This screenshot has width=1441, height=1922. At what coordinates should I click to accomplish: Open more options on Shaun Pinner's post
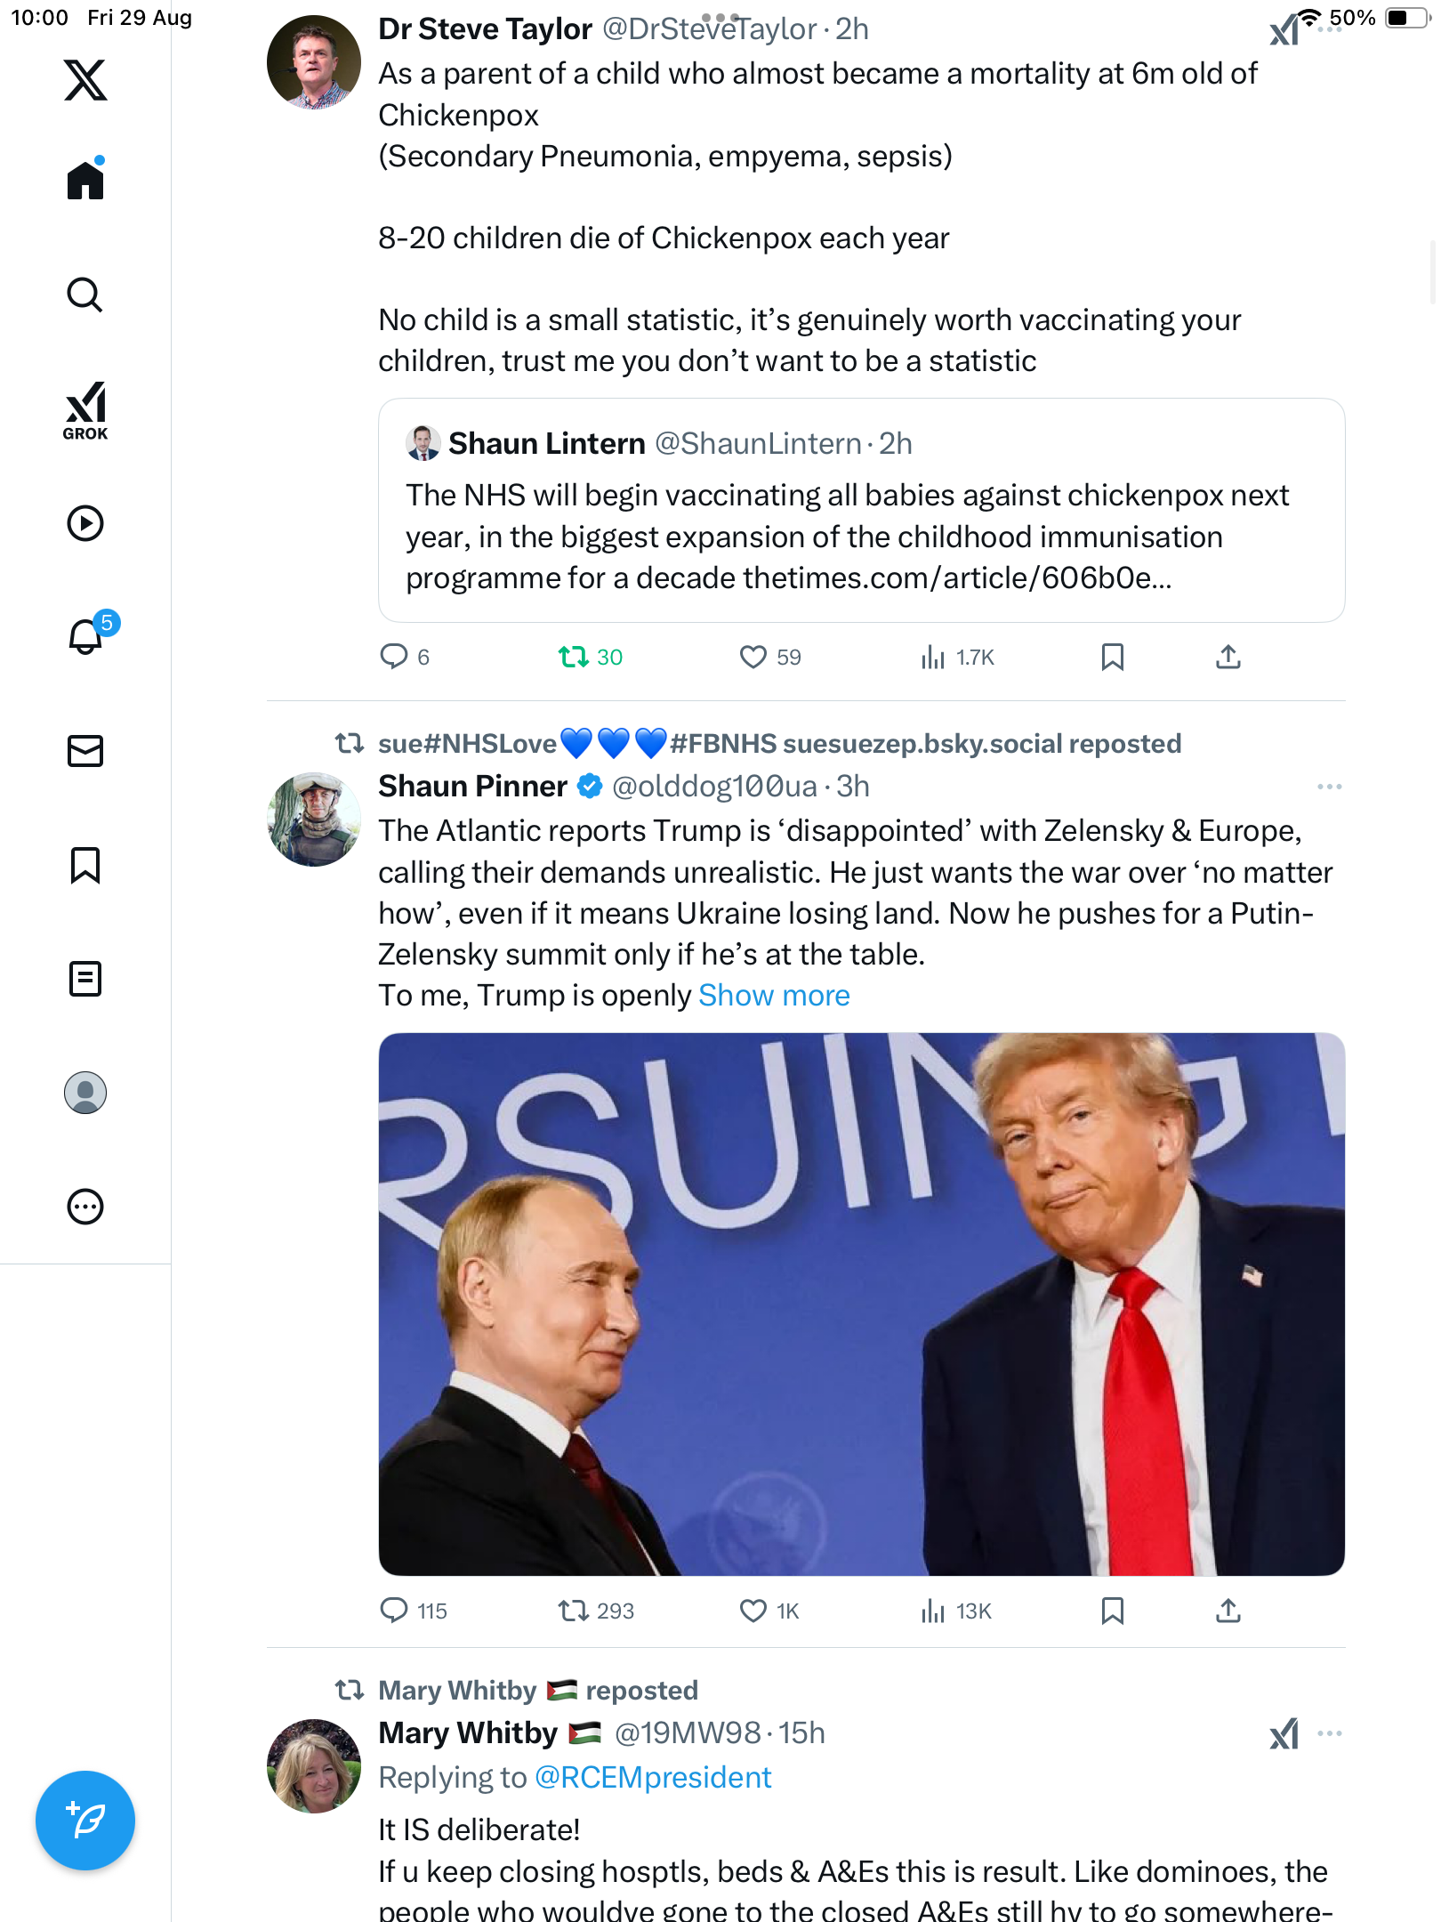click(1329, 787)
